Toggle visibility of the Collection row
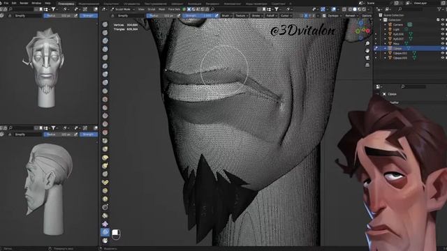The width and height of the screenshot is (447, 251). pyautogui.click(x=443, y=20)
